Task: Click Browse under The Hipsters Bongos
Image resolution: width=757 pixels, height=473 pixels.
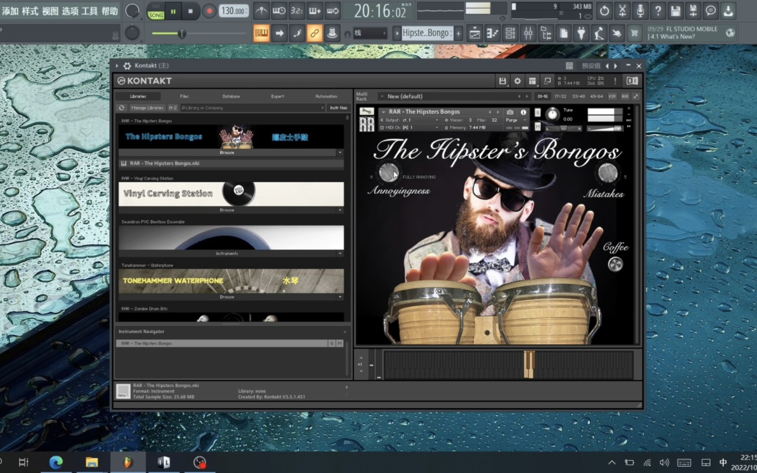Action: click(227, 152)
